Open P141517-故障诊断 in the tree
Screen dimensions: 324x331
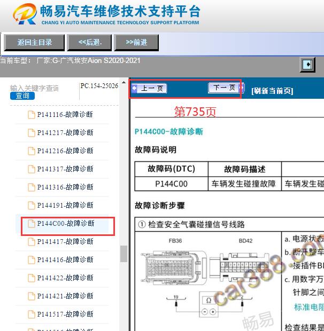tap(65, 314)
